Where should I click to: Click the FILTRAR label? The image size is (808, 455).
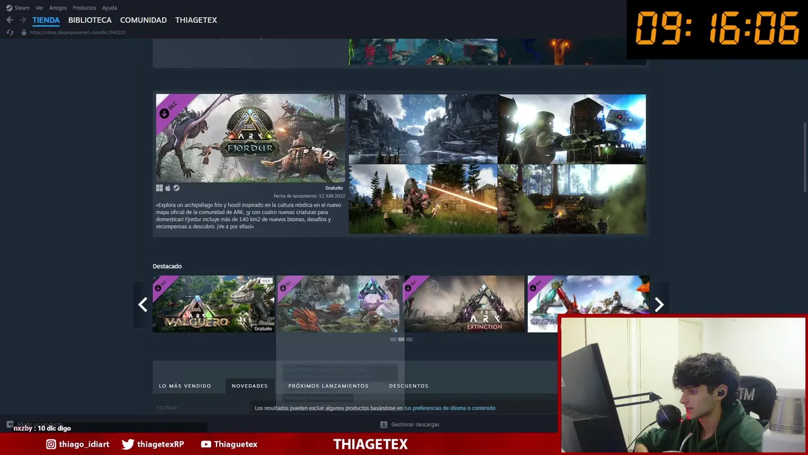[167, 408]
